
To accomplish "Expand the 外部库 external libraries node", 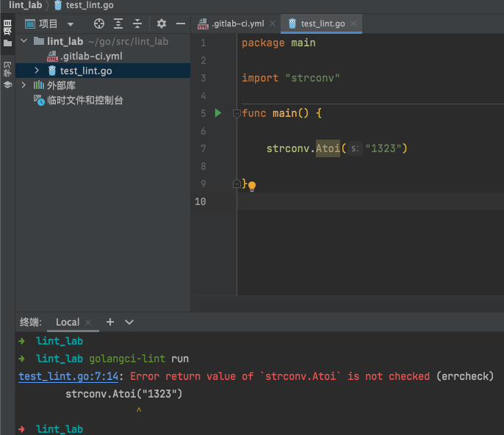I will tap(24, 85).
